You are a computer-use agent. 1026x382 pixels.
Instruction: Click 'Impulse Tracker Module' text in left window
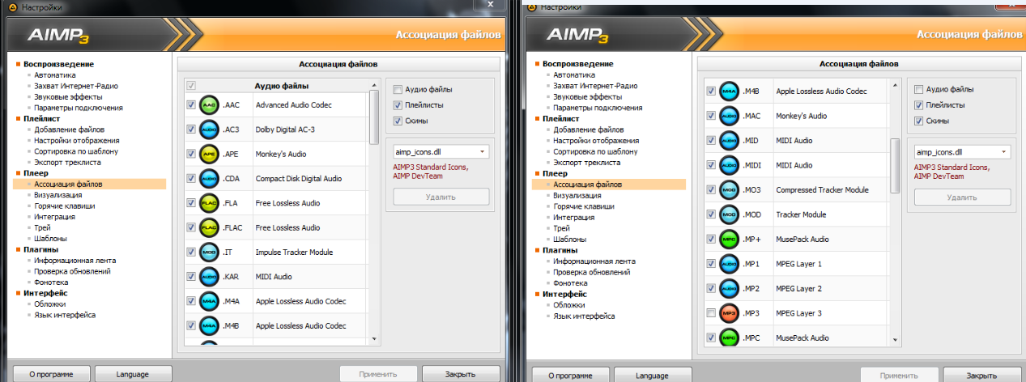coord(294,252)
